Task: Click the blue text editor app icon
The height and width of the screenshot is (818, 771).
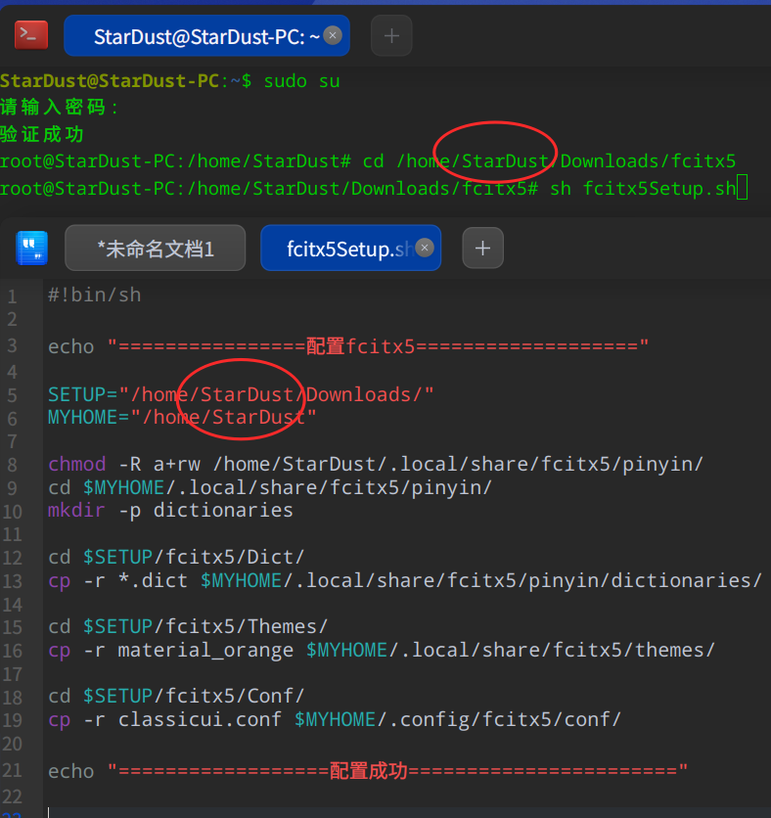Action: 32,248
